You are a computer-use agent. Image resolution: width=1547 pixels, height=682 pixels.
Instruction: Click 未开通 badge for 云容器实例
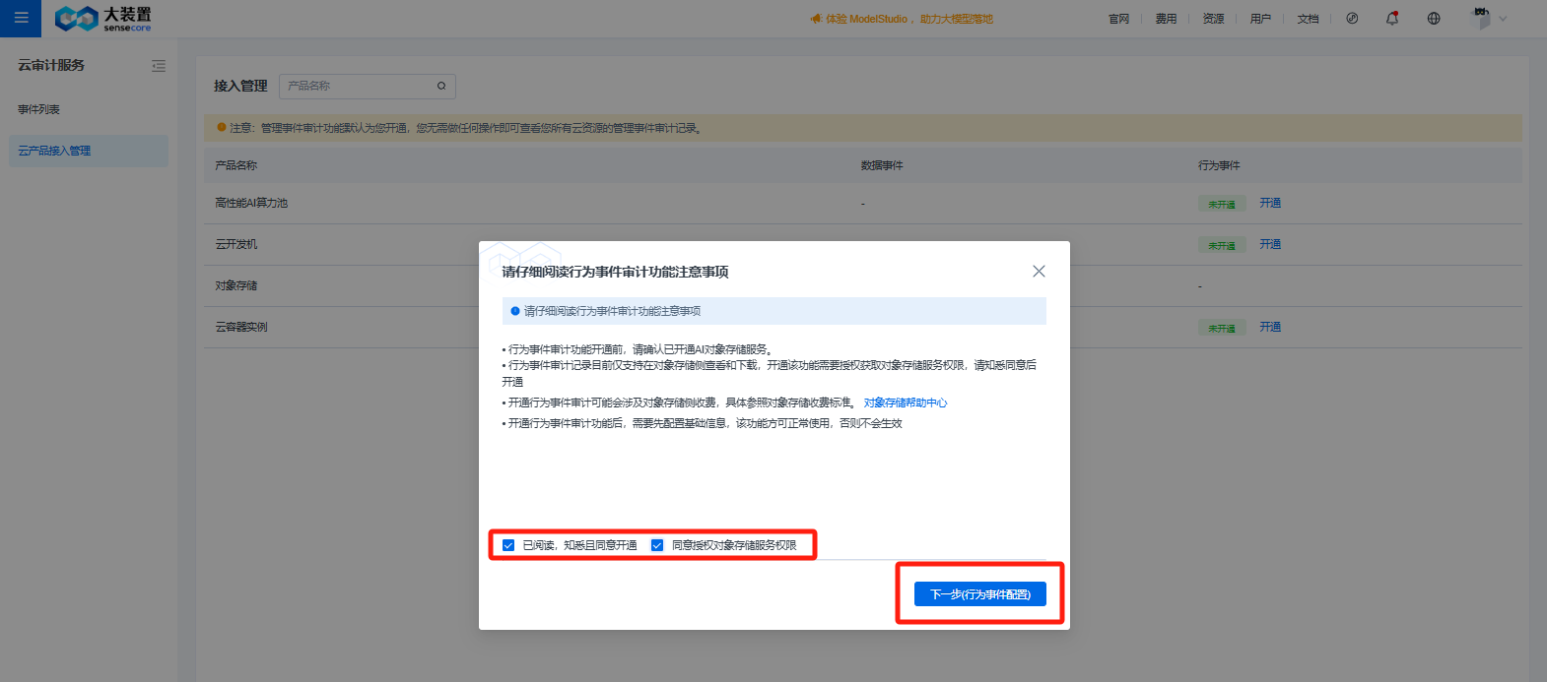coord(1222,328)
